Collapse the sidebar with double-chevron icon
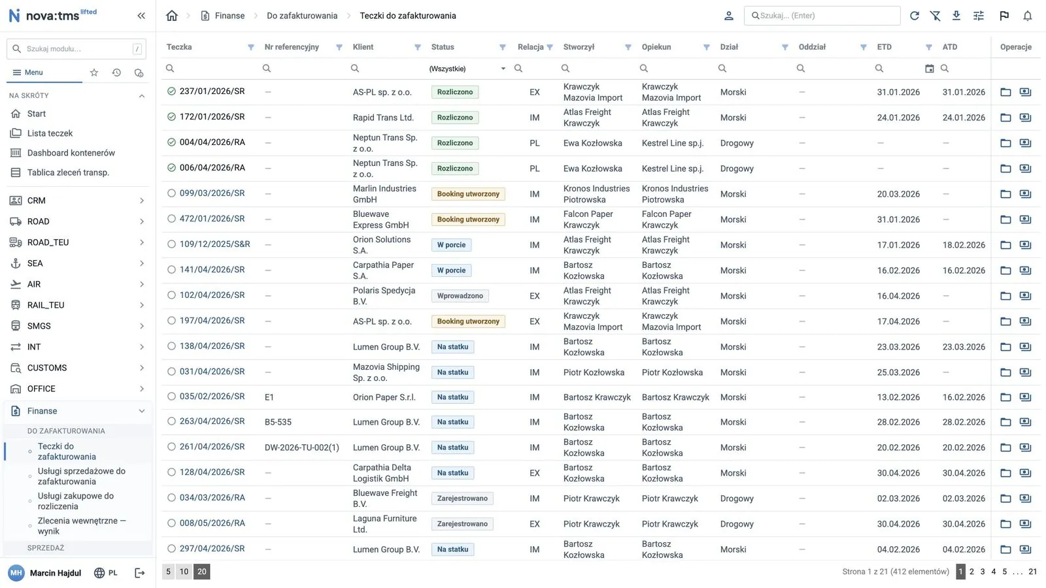Screen dimensions: 1046x588 click(141, 16)
